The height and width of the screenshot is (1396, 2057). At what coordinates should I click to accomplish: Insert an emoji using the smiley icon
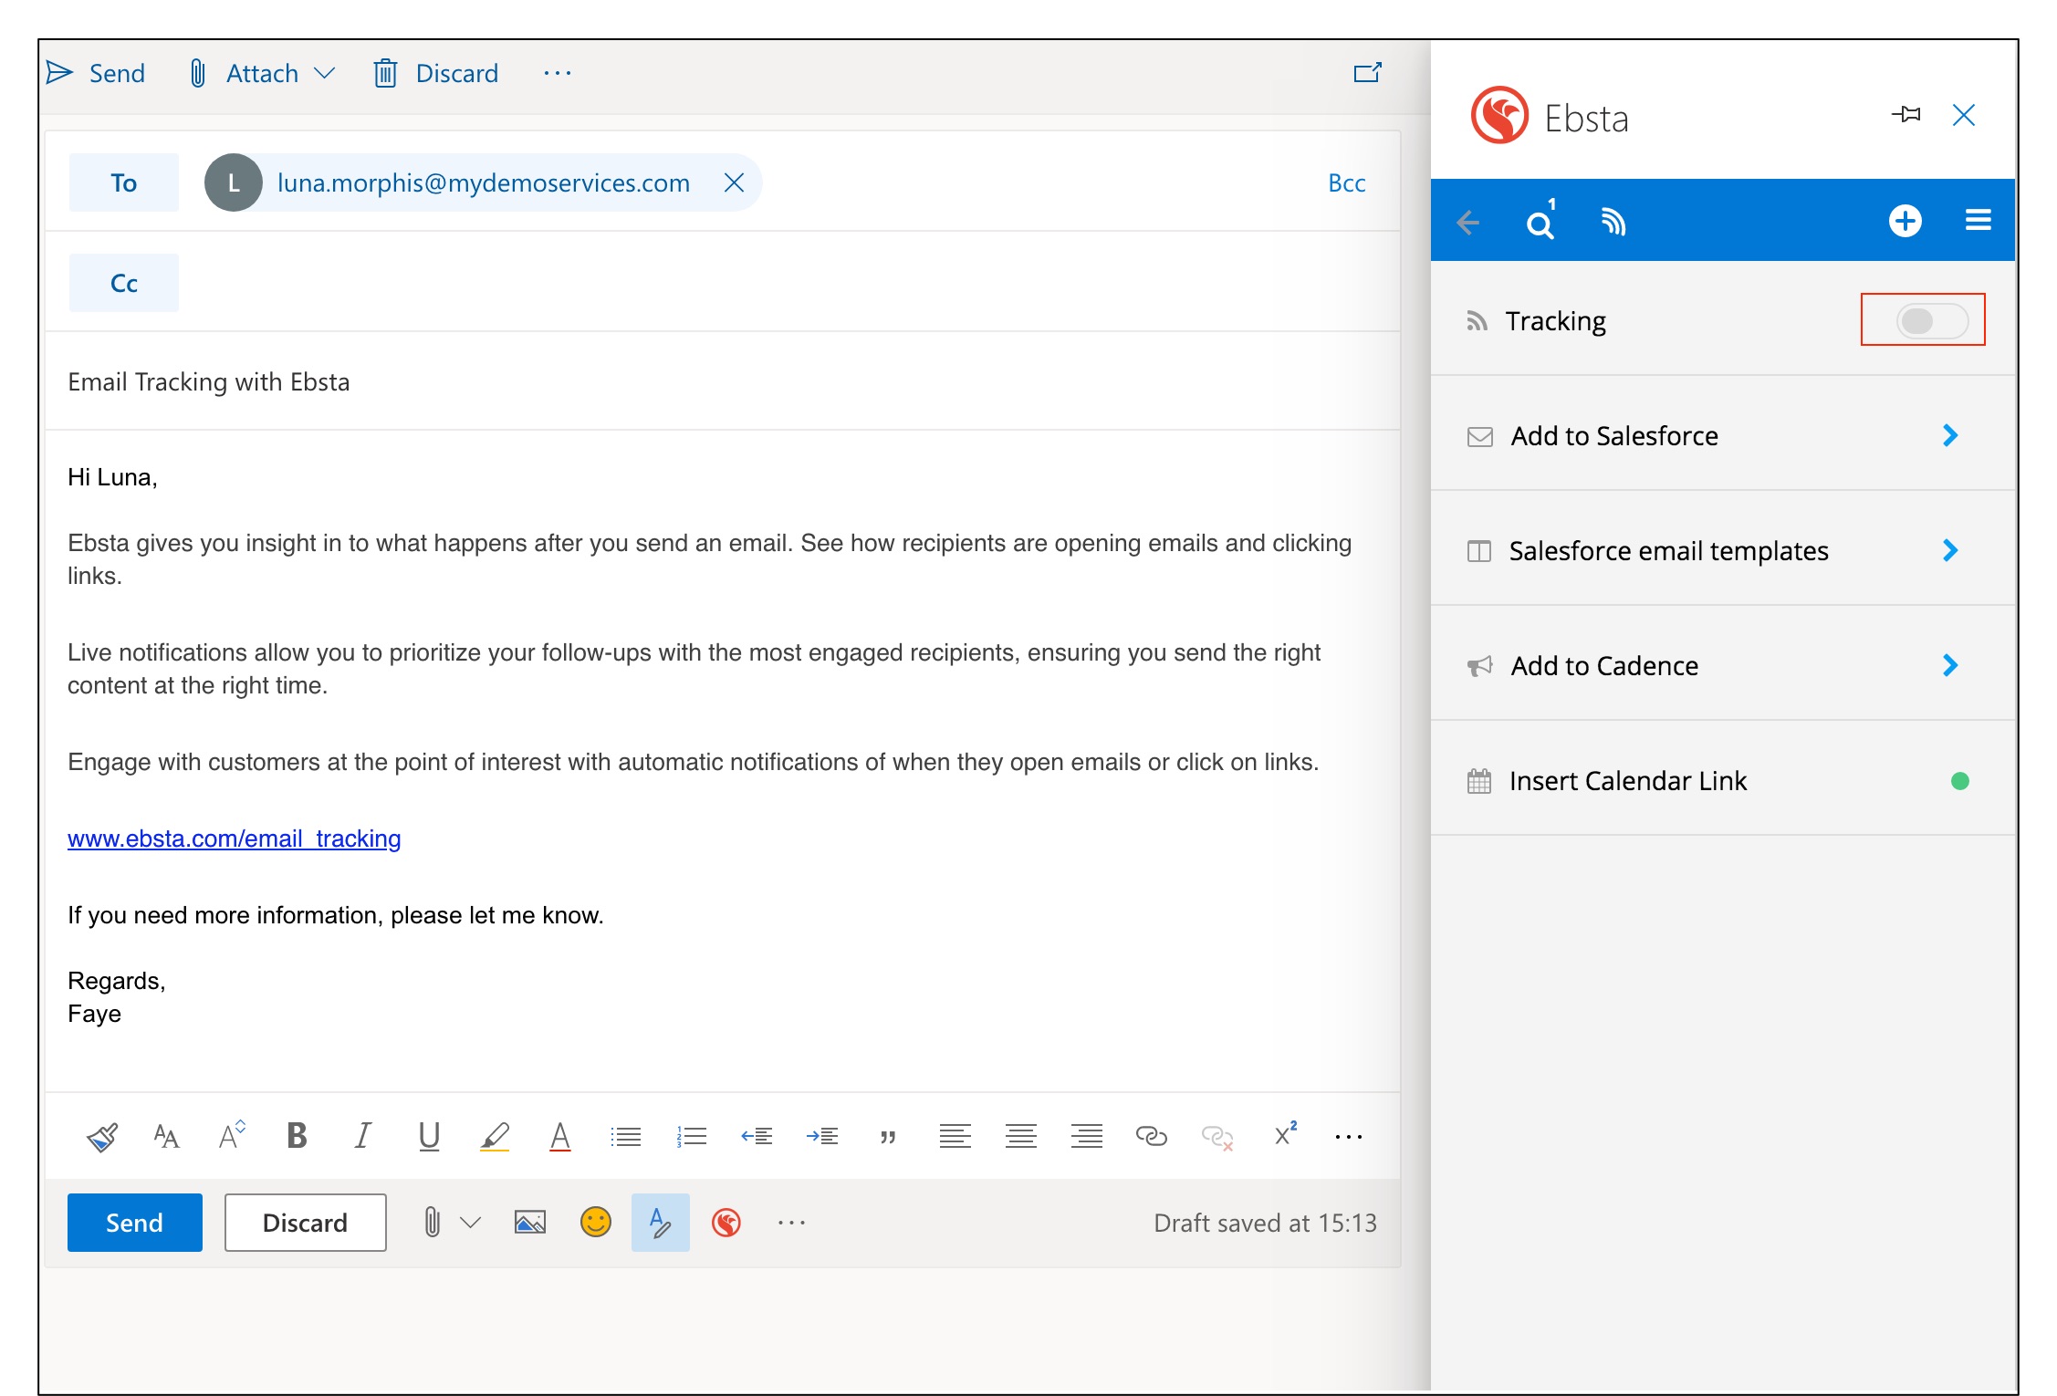(x=595, y=1223)
